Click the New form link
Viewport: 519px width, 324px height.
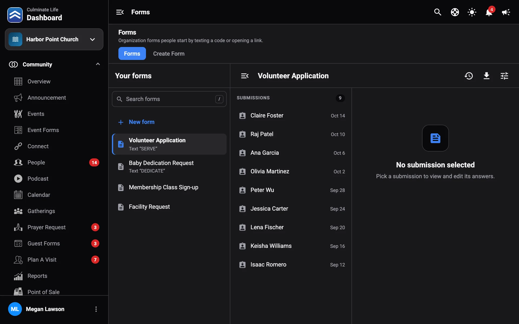pos(136,122)
